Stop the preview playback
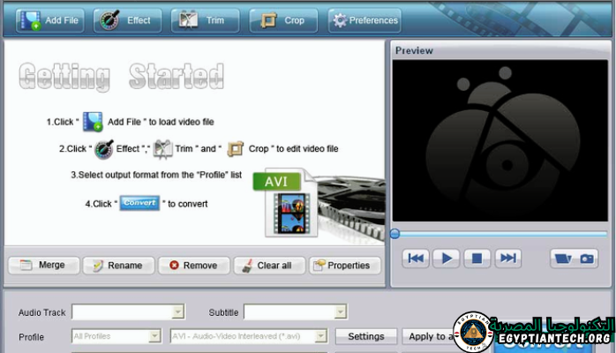This screenshot has width=616, height=353. (x=477, y=258)
